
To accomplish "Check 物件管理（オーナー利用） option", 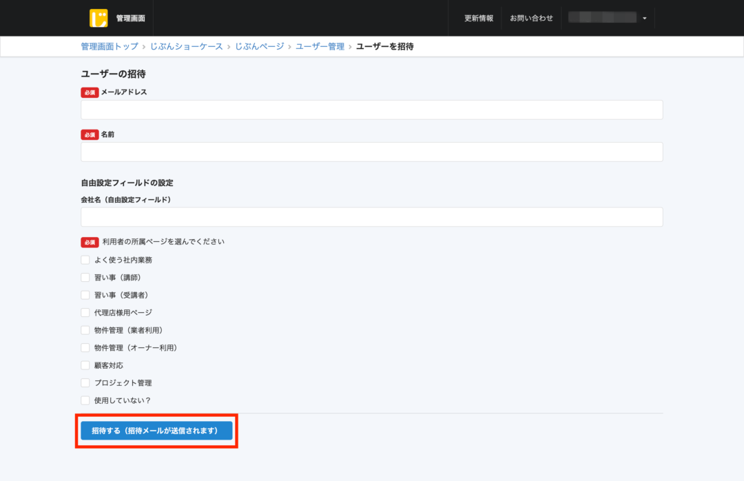I will click(85, 348).
